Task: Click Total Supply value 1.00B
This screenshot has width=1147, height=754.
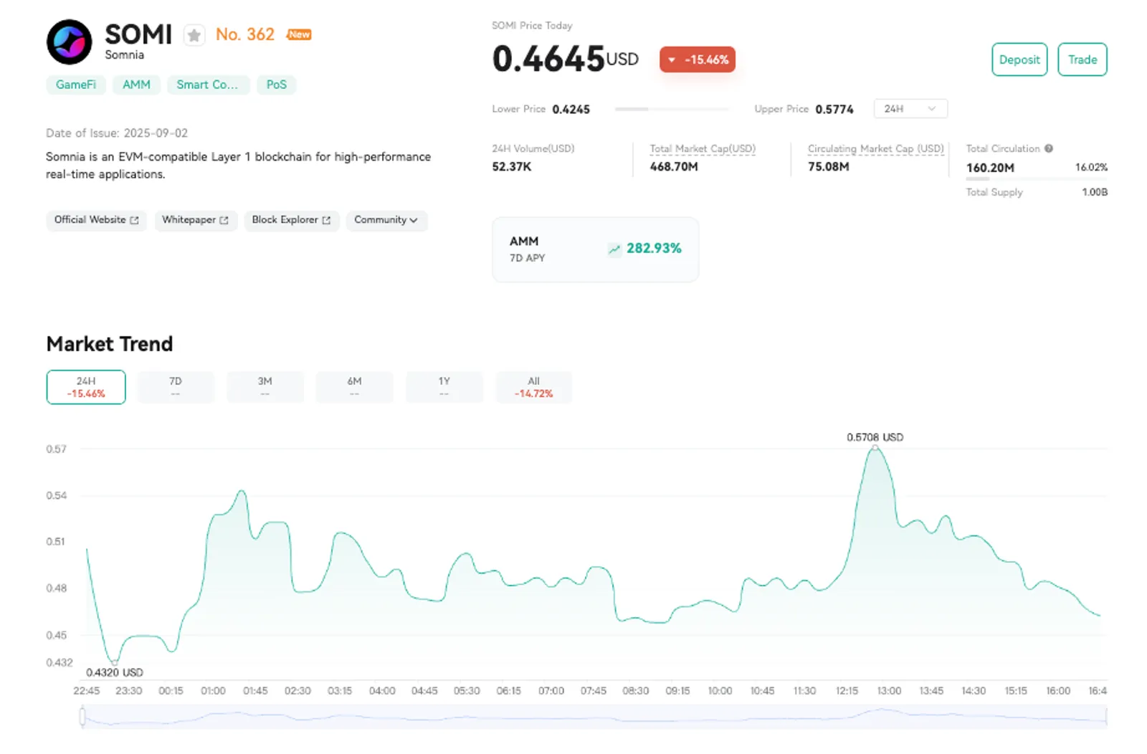Action: click(x=1095, y=192)
